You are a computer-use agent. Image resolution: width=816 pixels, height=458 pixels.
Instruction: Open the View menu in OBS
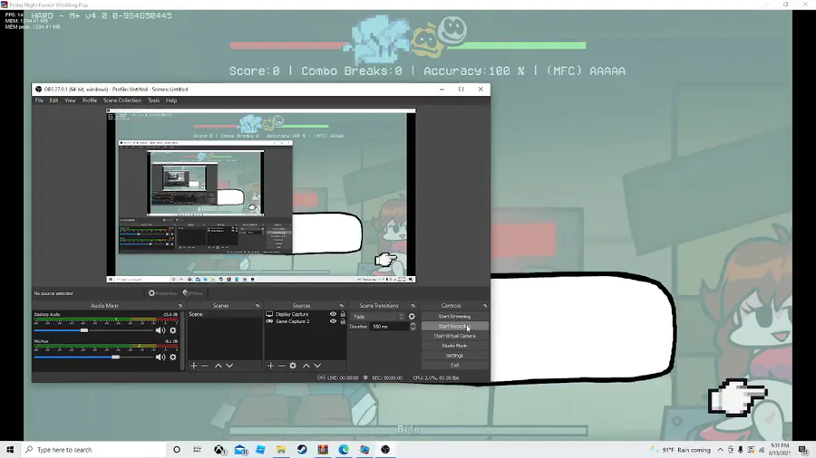click(70, 100)
